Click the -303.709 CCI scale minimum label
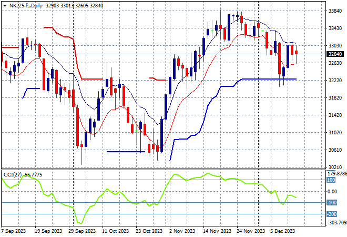Image resolution: width=347 pixels, height=237 pixels. (x=336, y=223)
